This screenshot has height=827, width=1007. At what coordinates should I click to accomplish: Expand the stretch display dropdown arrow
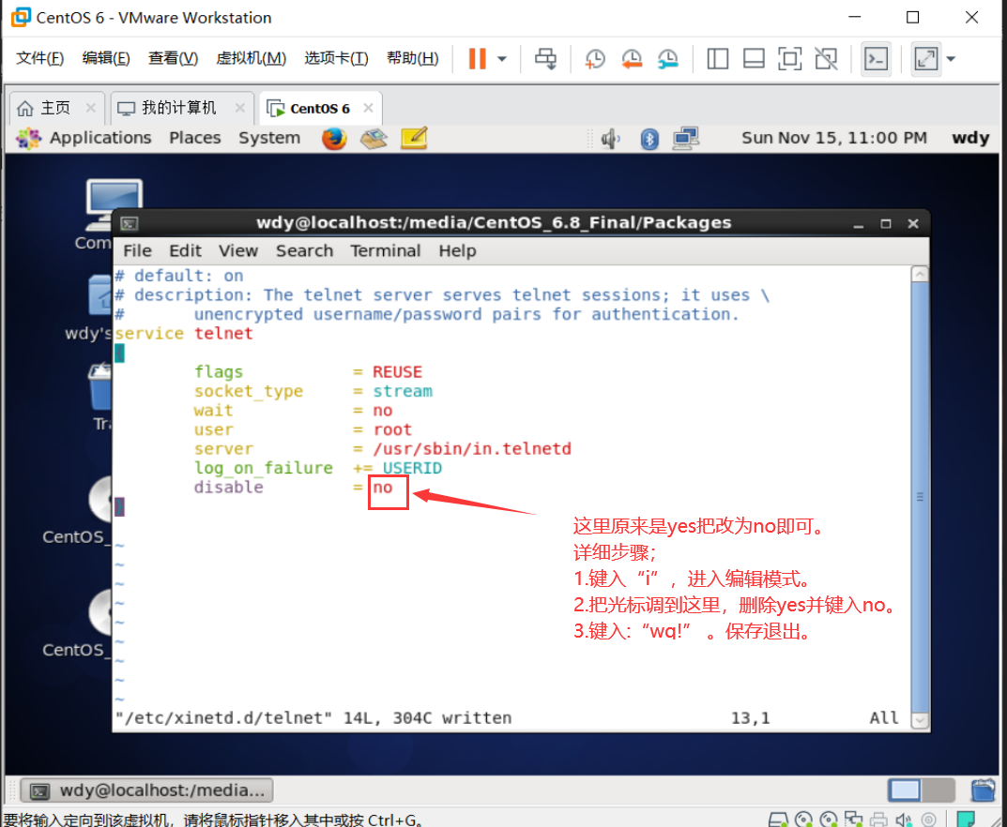(x=951, y=59)
